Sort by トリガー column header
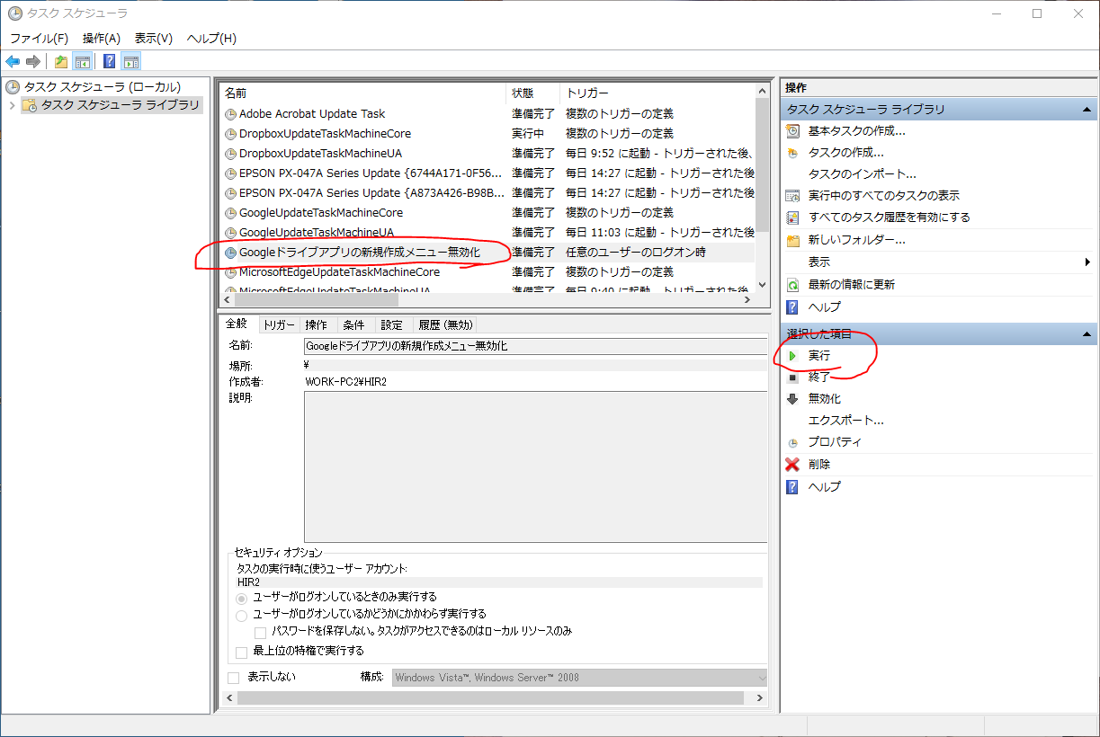Viewport: 1100px width, 737px height. point(657,93)
